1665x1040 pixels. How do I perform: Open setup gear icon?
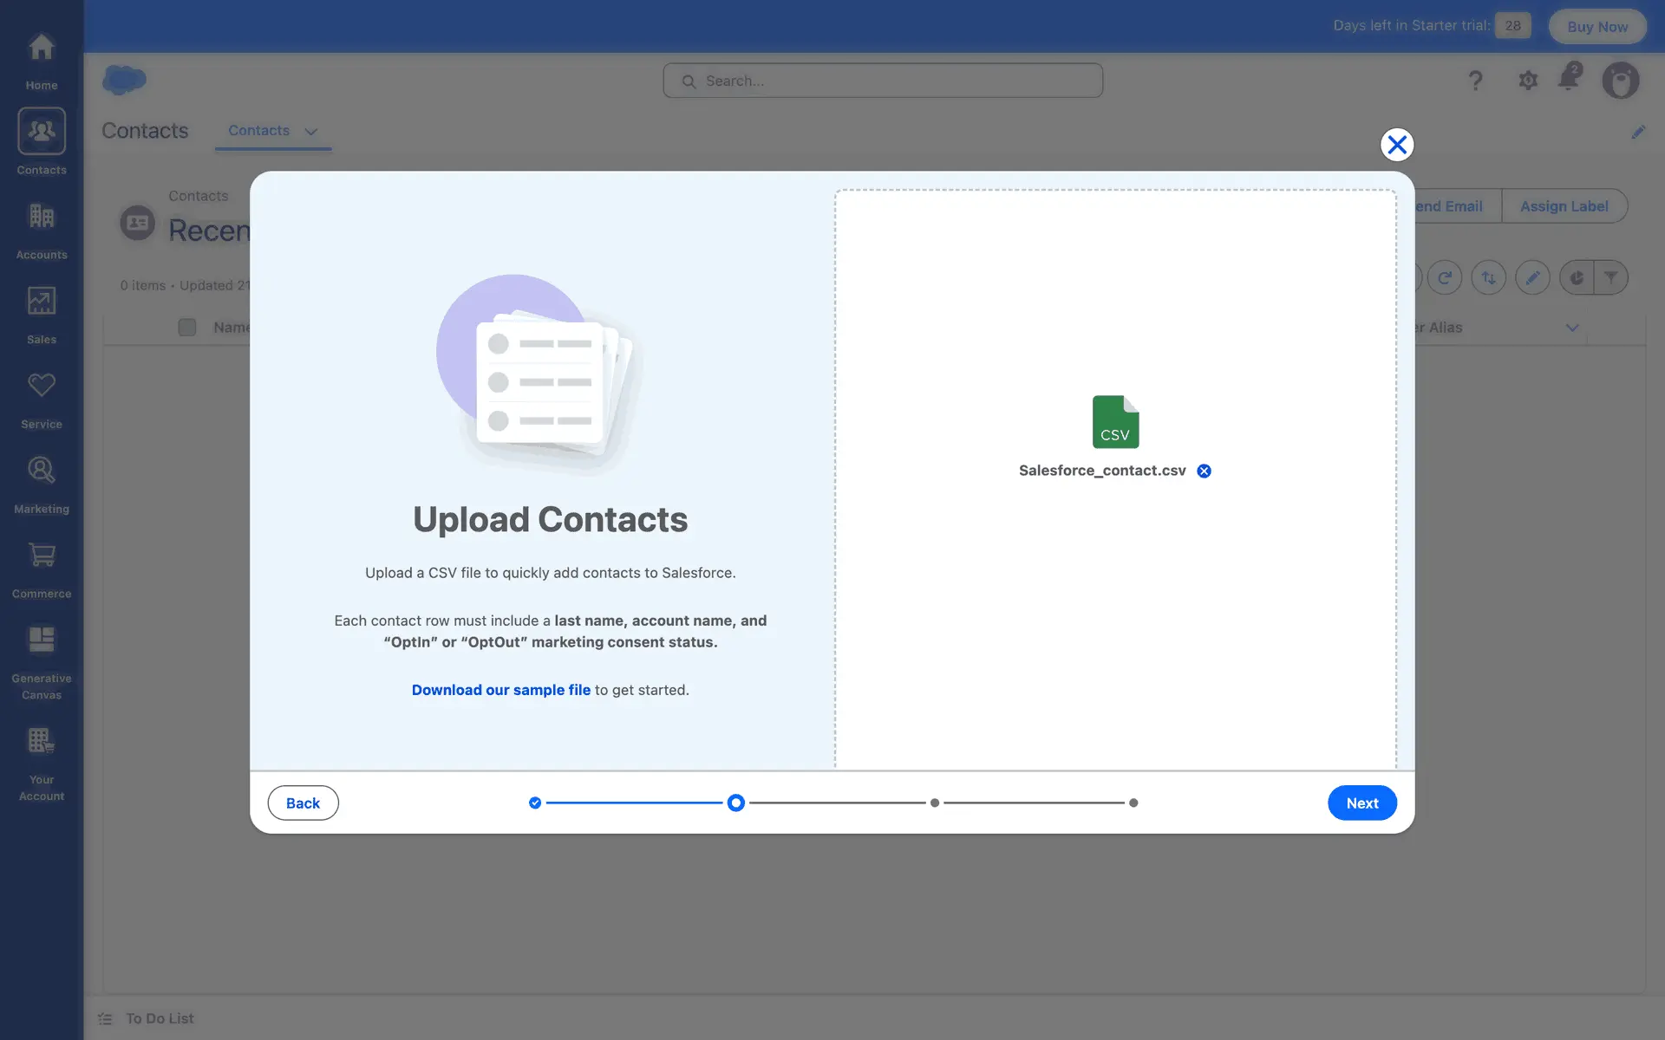pyautogui.click(x=1527, y=81)
